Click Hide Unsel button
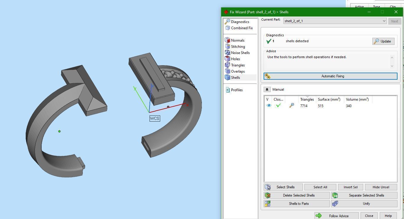Image resolution: width=404 pixels, height=219 pixels. click(x=381, y=187)
